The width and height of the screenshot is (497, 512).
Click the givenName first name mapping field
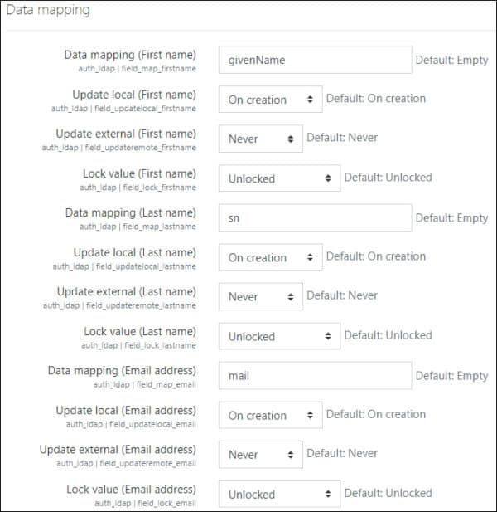315,60
